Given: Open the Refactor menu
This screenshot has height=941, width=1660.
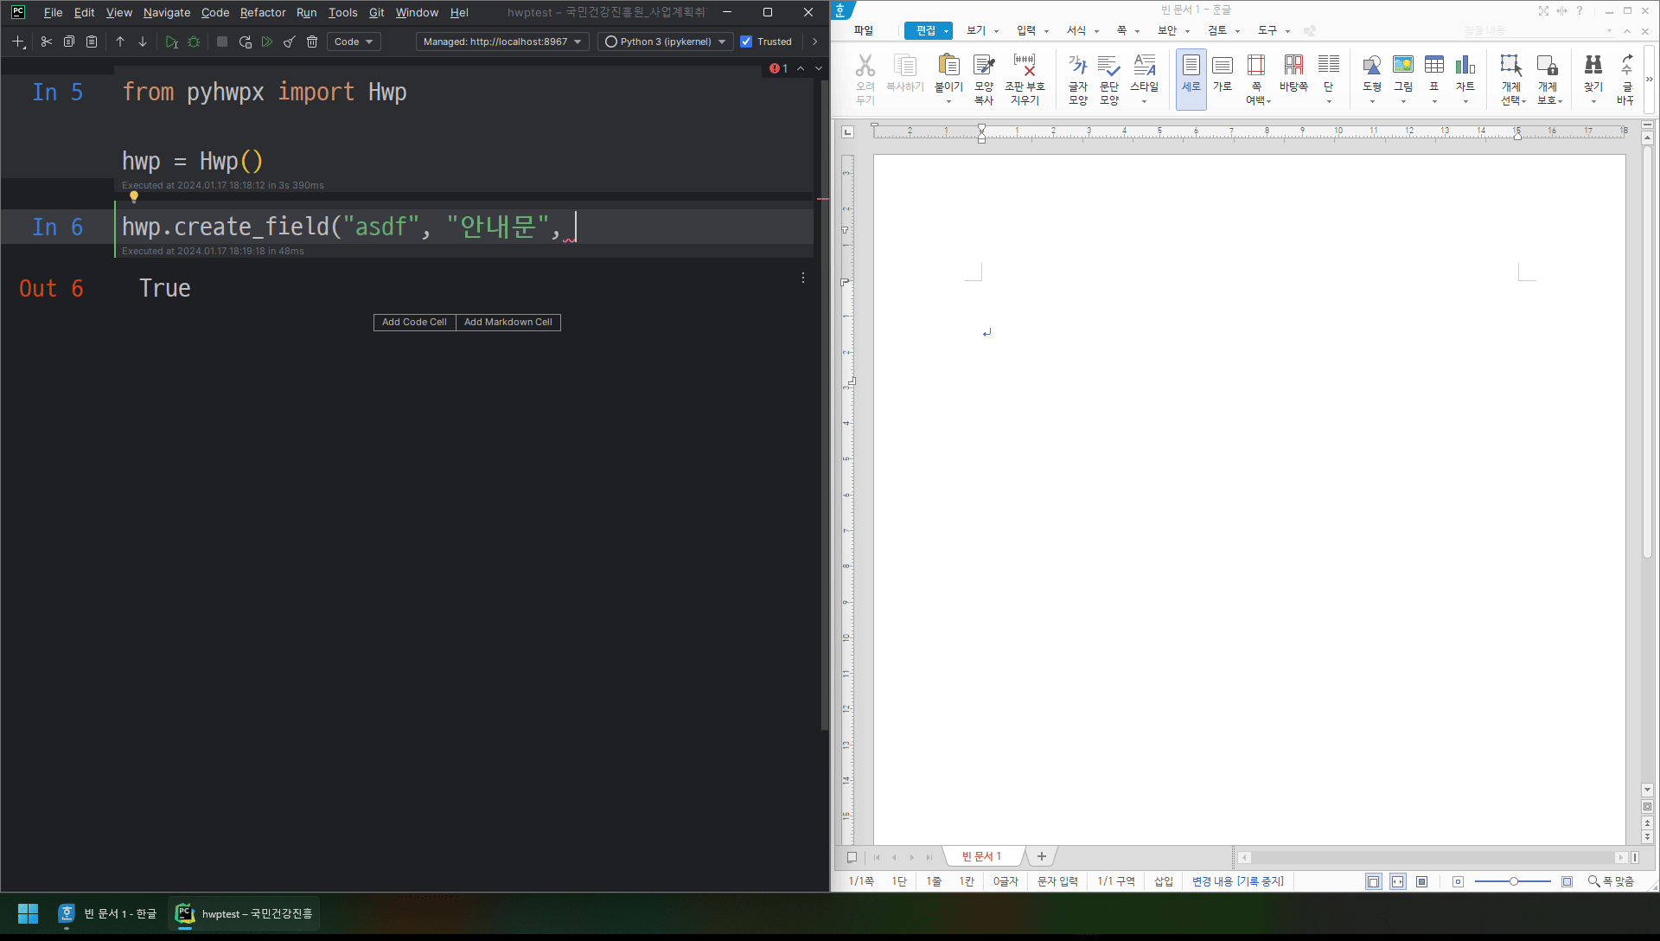Looking at the screenshot, I should 262,12.
